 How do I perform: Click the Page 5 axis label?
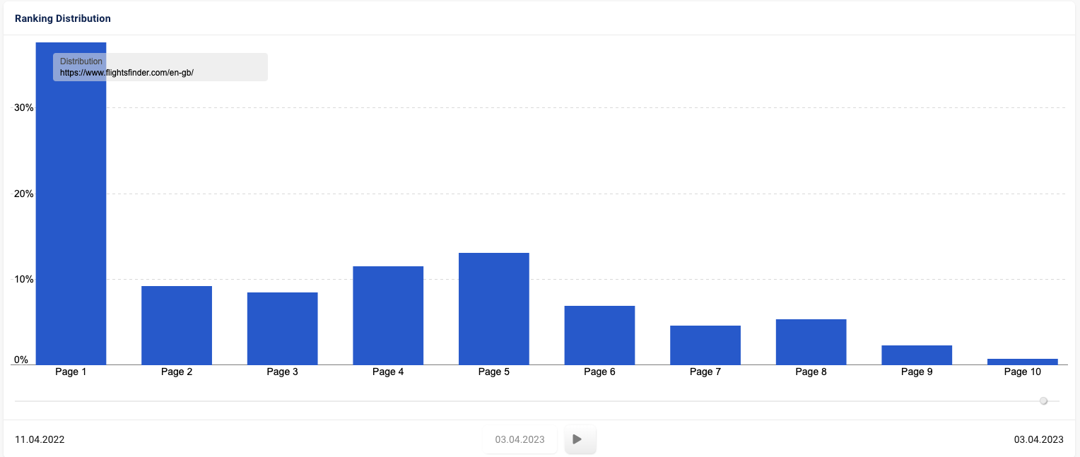pyautogui.click(x=494, y=372)
